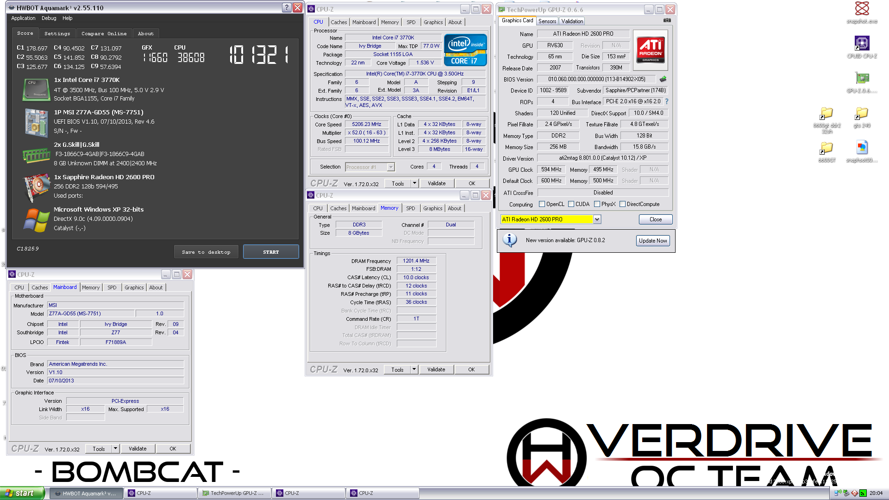Screen dimensions: 889x500
Task: Click the system tray clock showing 20:04
Action: click(876, 493)
